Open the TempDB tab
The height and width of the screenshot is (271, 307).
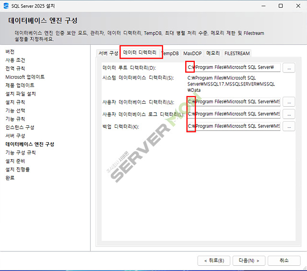pyautogui.click(x=170, y=53)
